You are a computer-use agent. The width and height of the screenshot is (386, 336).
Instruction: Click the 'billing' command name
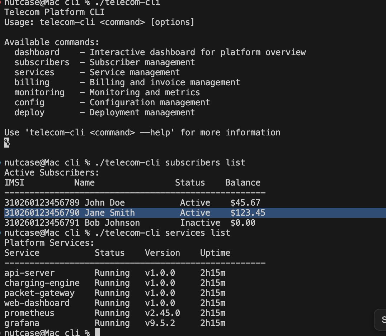(32, 82)
